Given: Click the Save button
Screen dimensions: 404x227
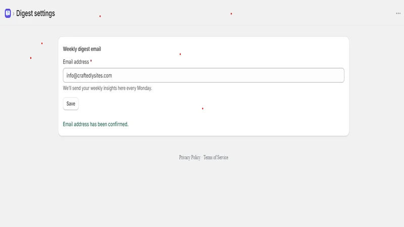Looking at the screenshot, I should pyautogui.click(x=71, y=104).
